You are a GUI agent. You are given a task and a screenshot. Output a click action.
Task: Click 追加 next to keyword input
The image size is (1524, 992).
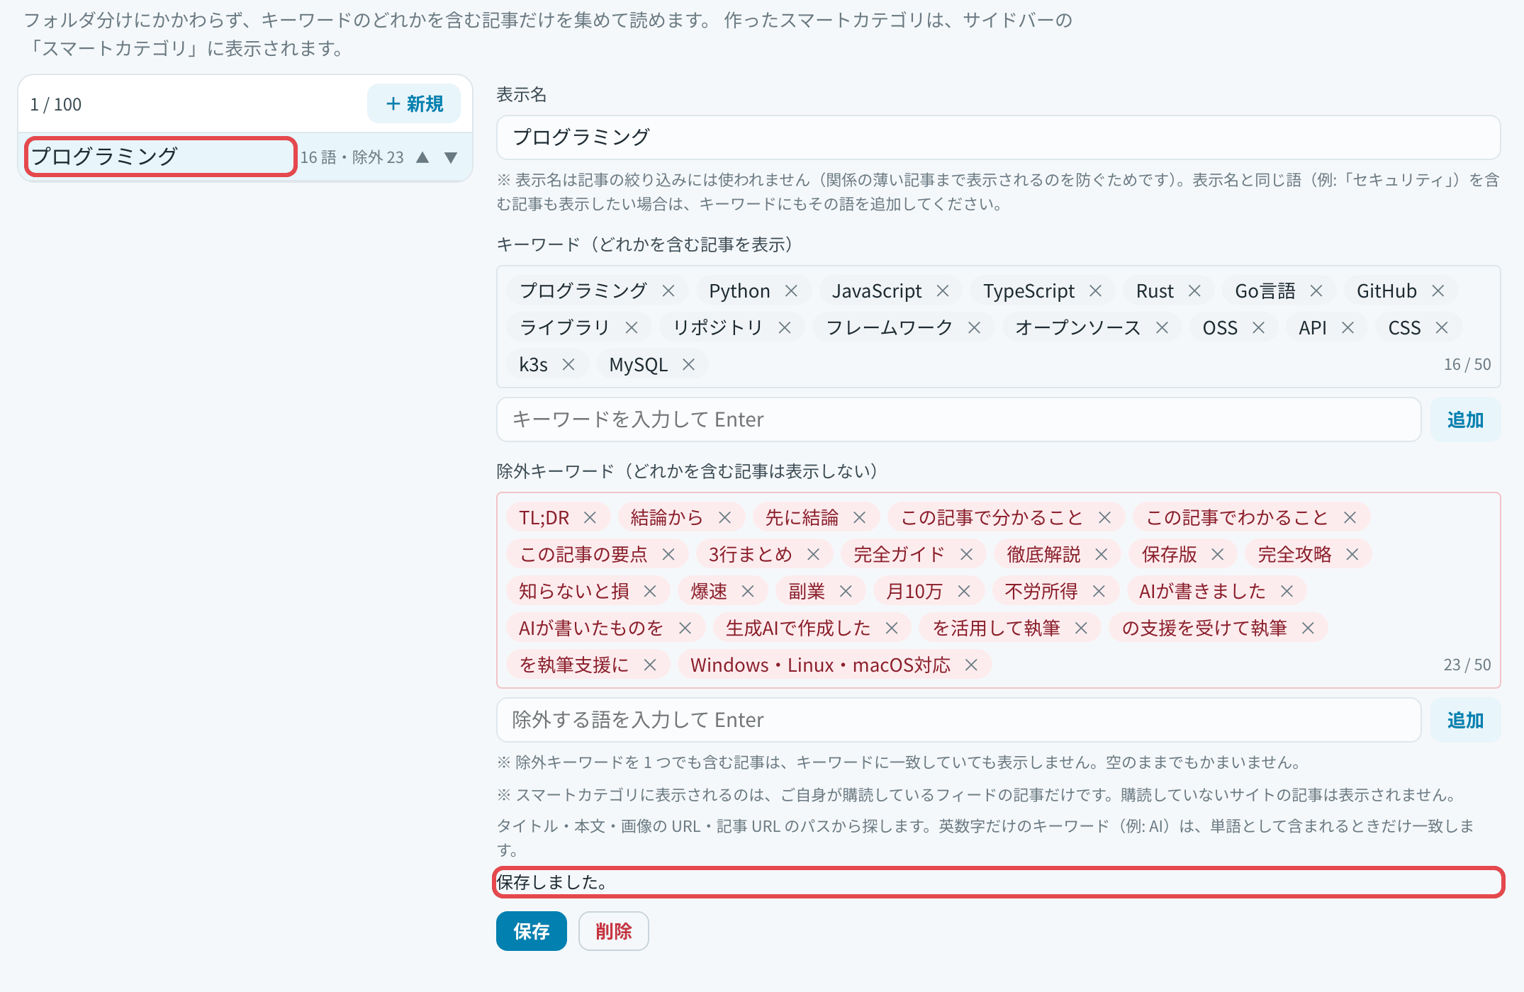point(1465,420)
